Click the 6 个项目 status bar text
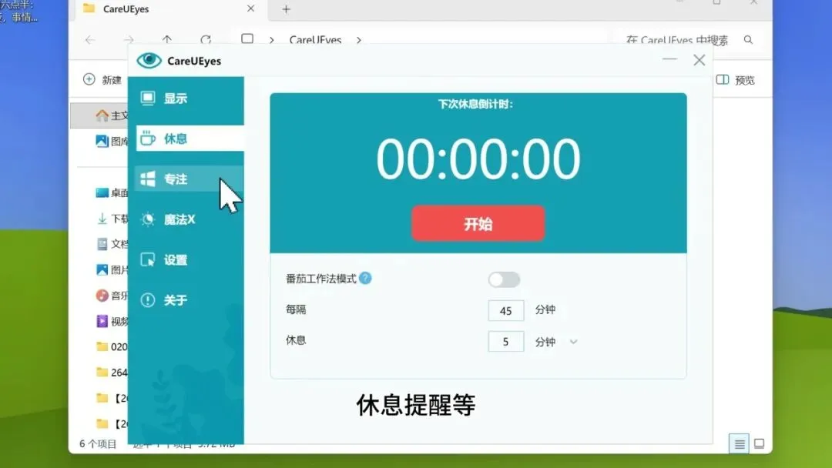 click(98, 444)
